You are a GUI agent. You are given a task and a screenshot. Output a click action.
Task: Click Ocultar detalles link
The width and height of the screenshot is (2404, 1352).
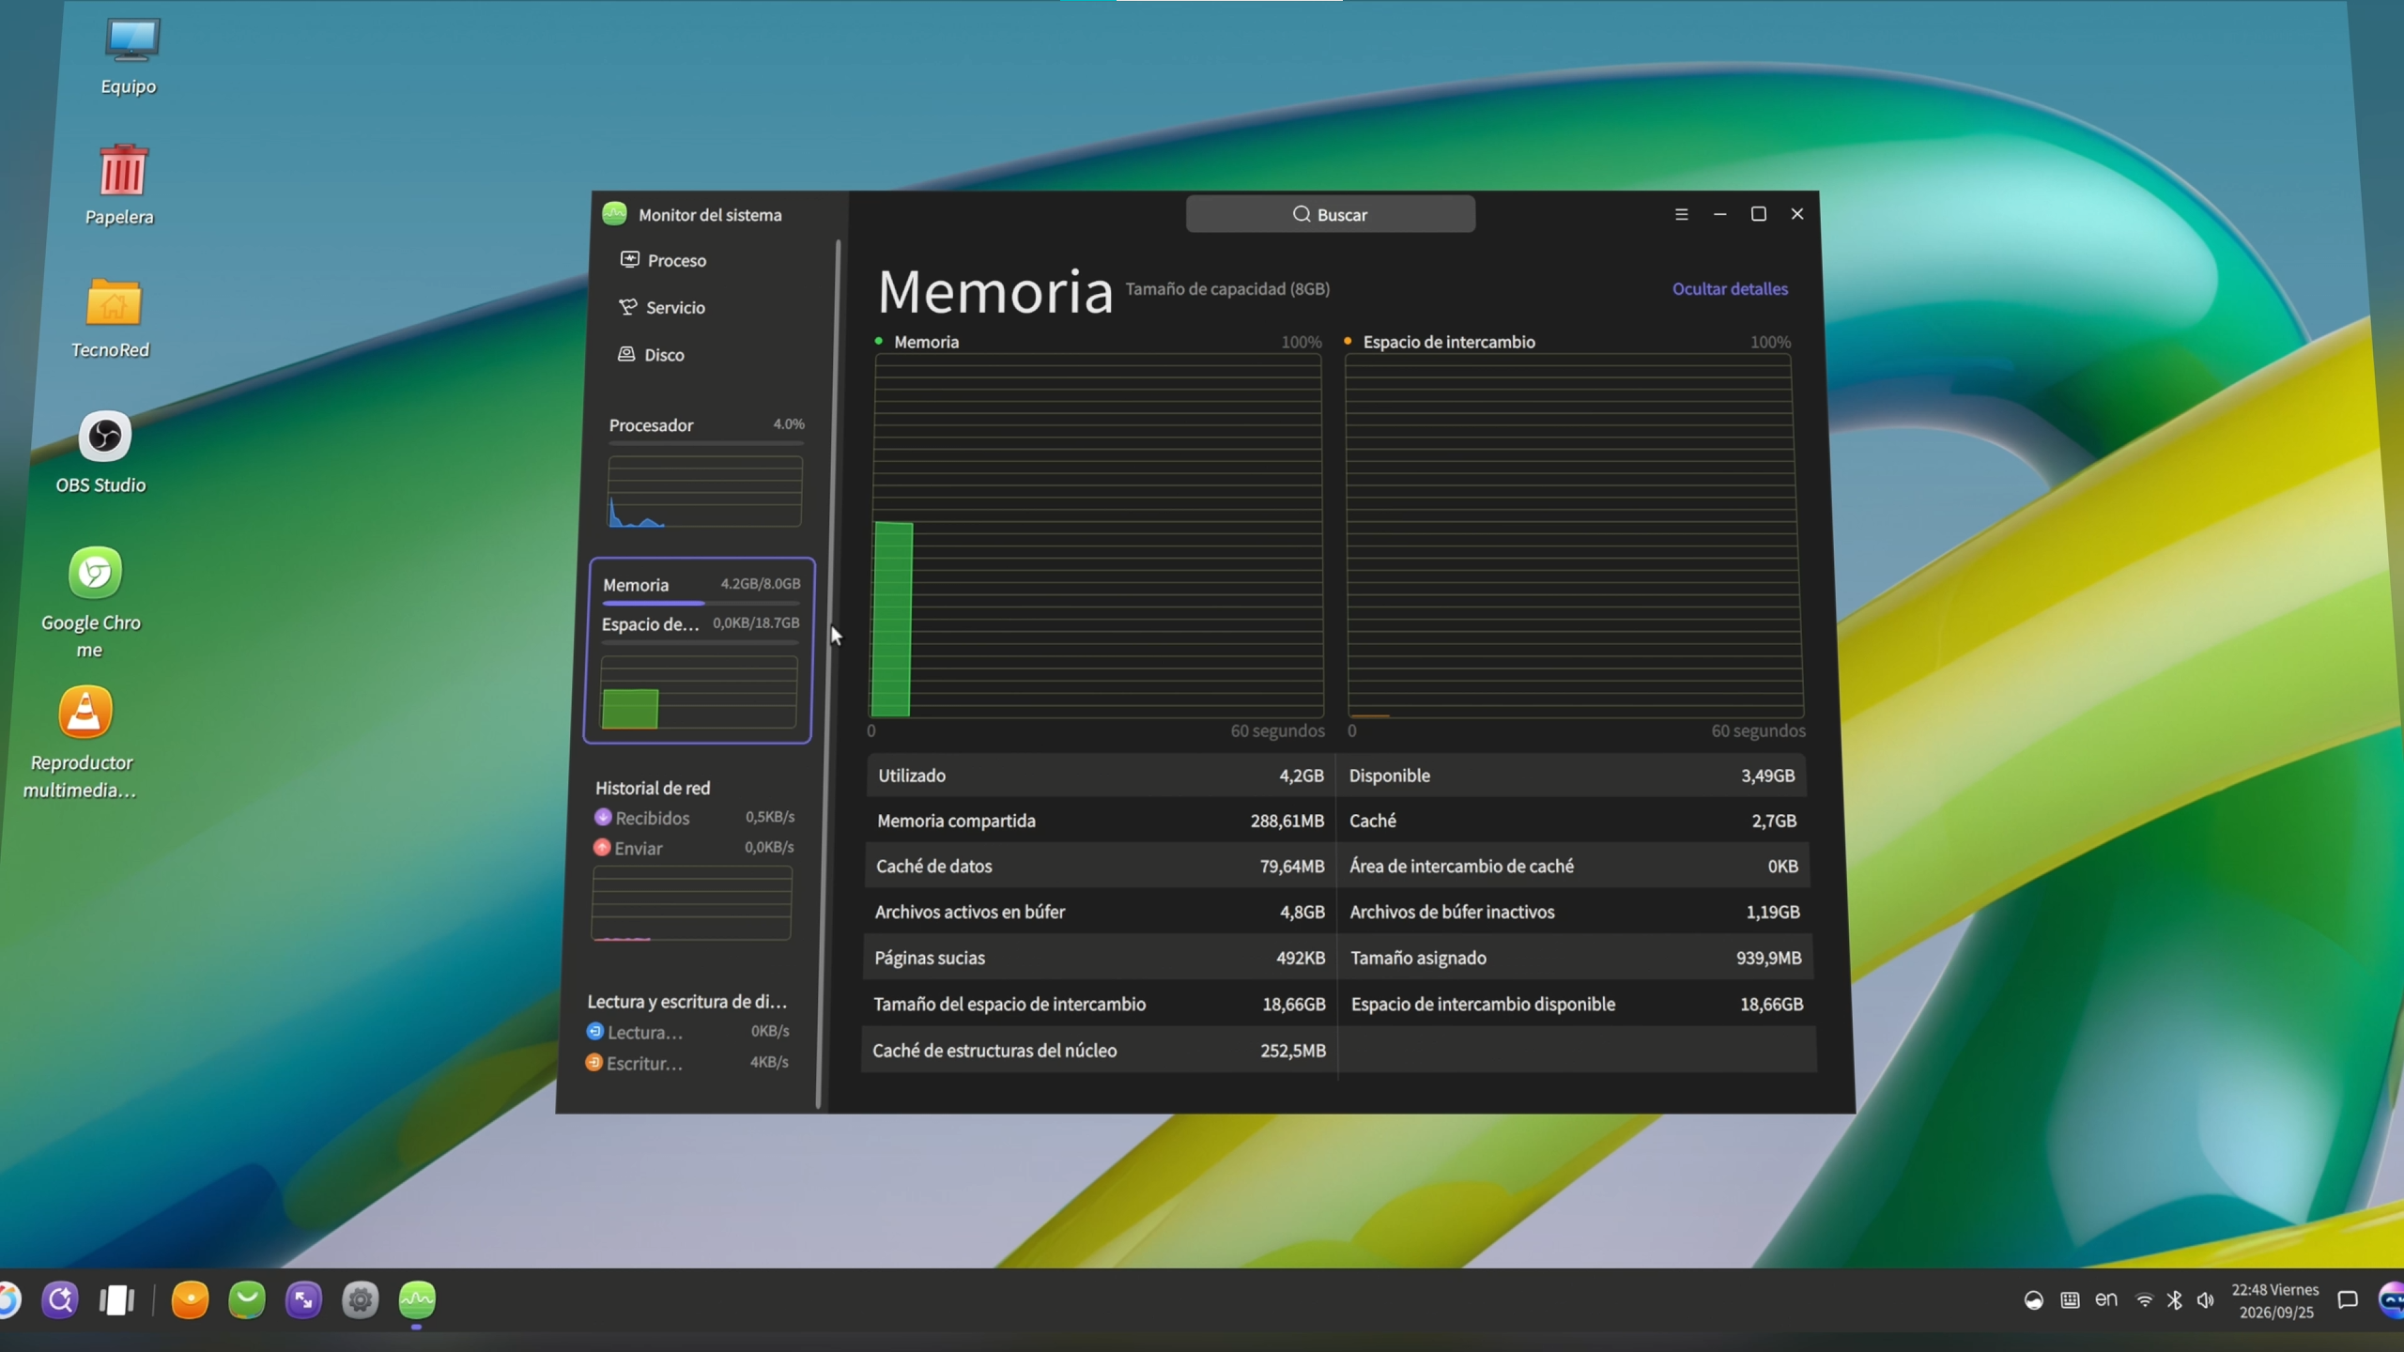1730,288
